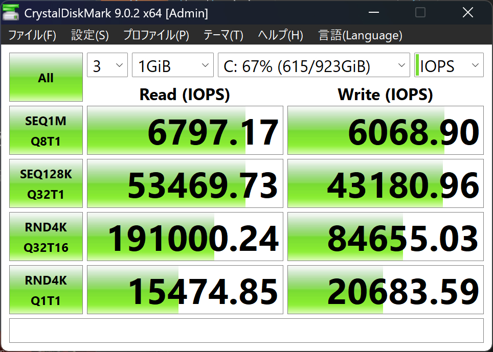Open the ファイル(F) menu
Screen dimensions: 493x352
32,35
